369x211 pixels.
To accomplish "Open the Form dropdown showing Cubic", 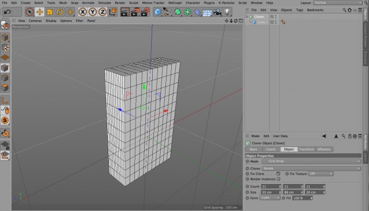I will pos(270,198).
